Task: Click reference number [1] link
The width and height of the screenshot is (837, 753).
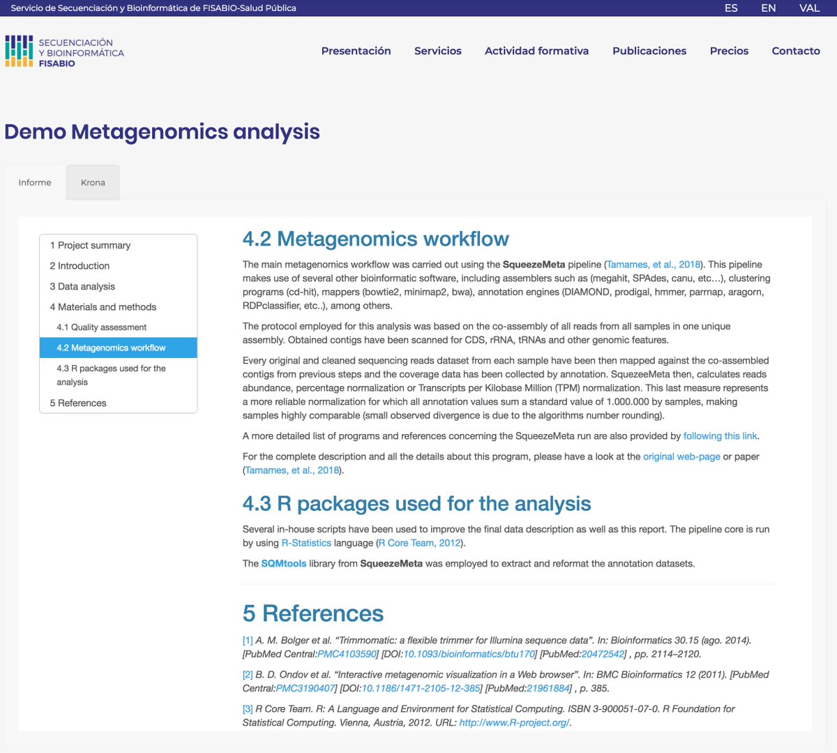Action: coord(248,641)
